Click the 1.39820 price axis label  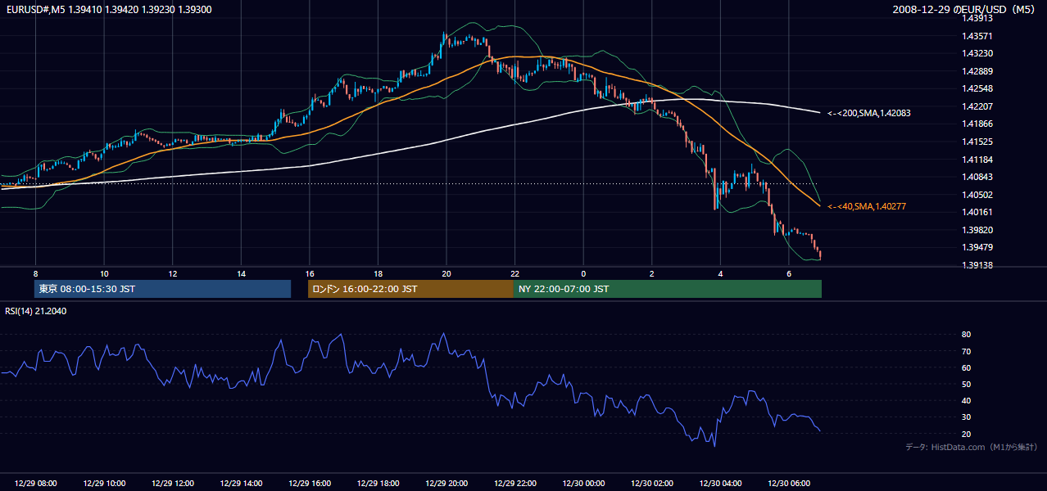979,230
